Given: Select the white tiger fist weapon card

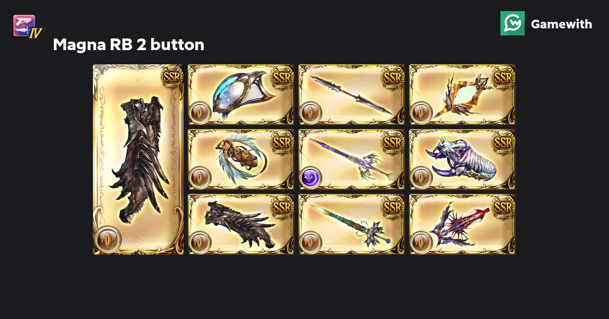Looking at the screenshot, I should [x=462, y=159].
